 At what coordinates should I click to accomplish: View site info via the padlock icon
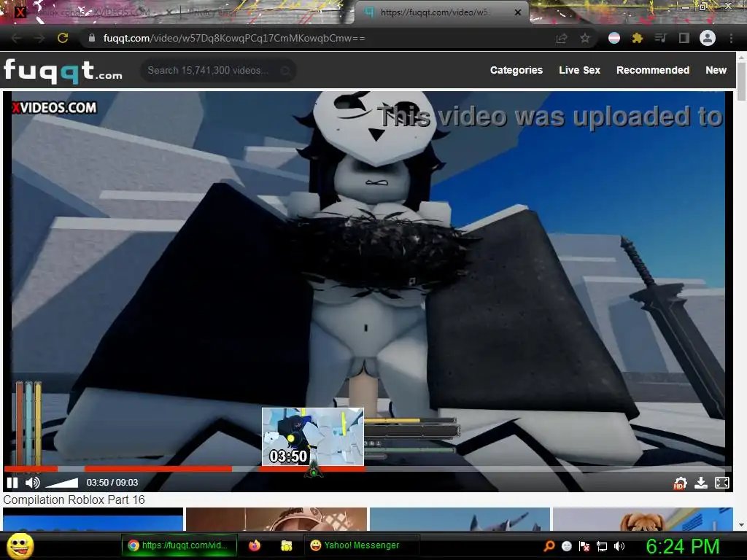click(92, 38)
